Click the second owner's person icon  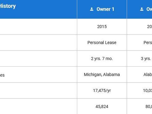click(142, 9)
